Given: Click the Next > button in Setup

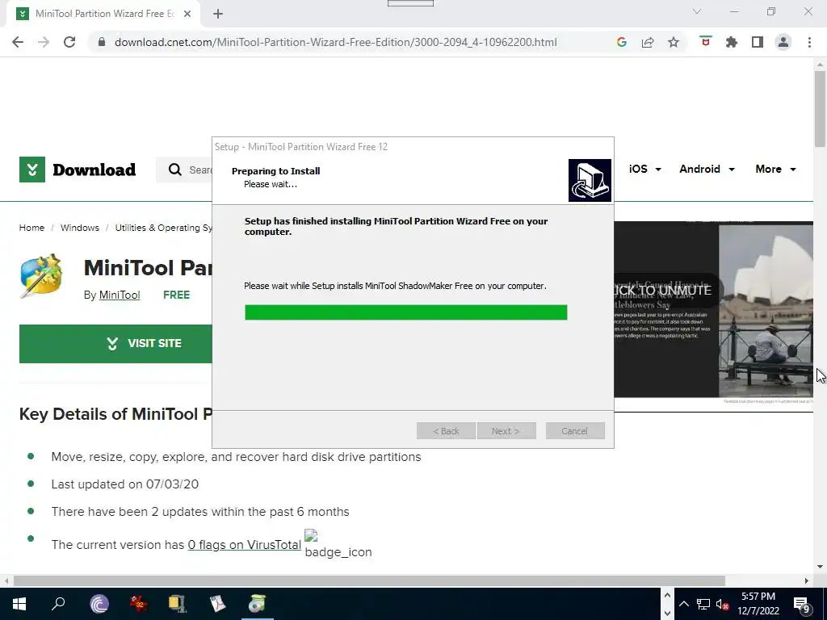Looking at the screenshot, I should pyautogui.click(x=506, y=431).
